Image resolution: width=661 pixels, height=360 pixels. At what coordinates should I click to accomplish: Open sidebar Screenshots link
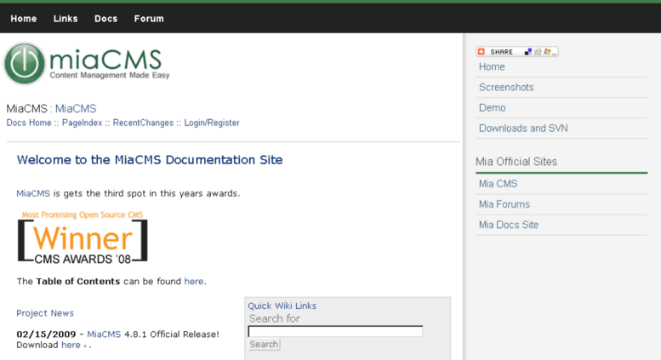506,88
